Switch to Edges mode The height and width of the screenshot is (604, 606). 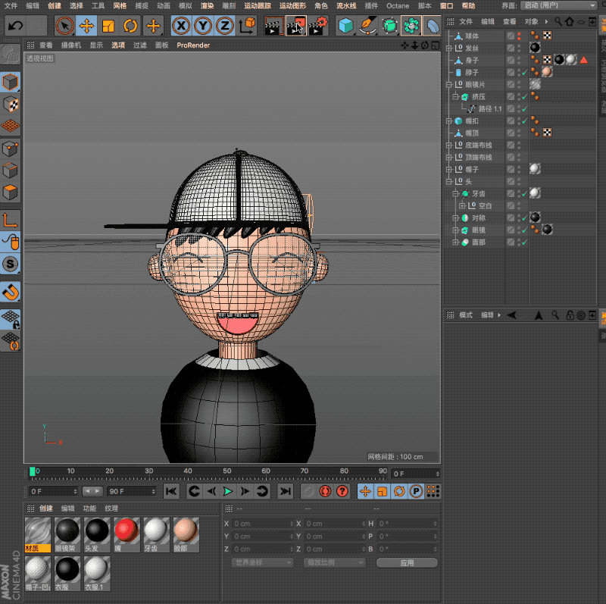click(x=11, y=171)
